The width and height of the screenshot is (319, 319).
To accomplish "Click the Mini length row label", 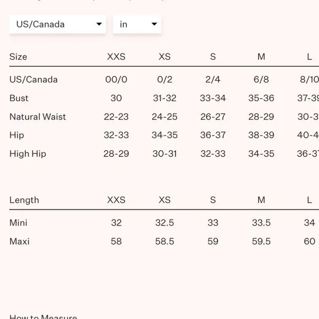I will pyautogui.click(x=18, y=223).
